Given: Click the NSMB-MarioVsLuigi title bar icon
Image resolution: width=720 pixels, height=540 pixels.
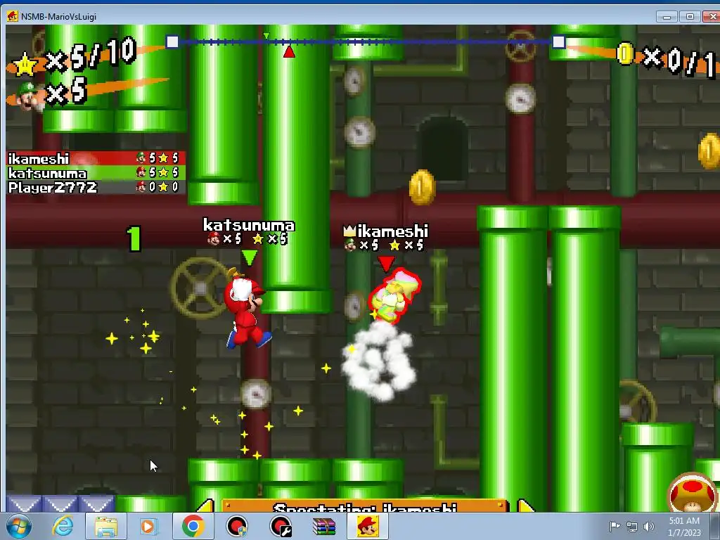Looking at the screenshot, I should click(x=13, y=17).
